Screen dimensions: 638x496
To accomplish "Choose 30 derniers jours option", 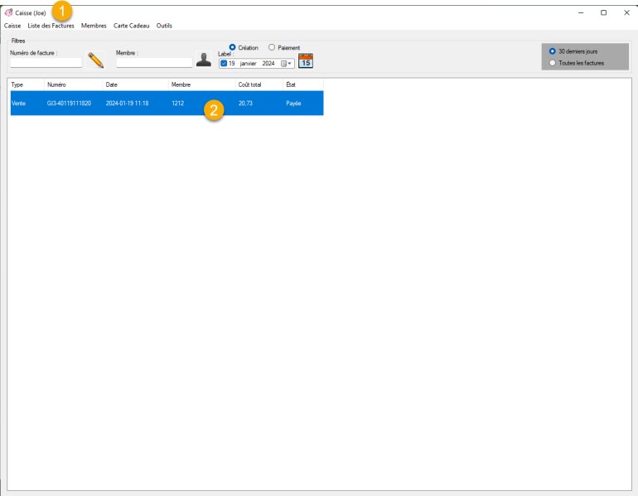I will 552,51.
